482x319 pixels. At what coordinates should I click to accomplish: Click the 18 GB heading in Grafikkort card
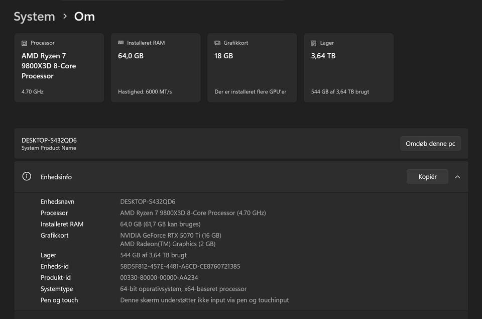[x=223, y=56]
